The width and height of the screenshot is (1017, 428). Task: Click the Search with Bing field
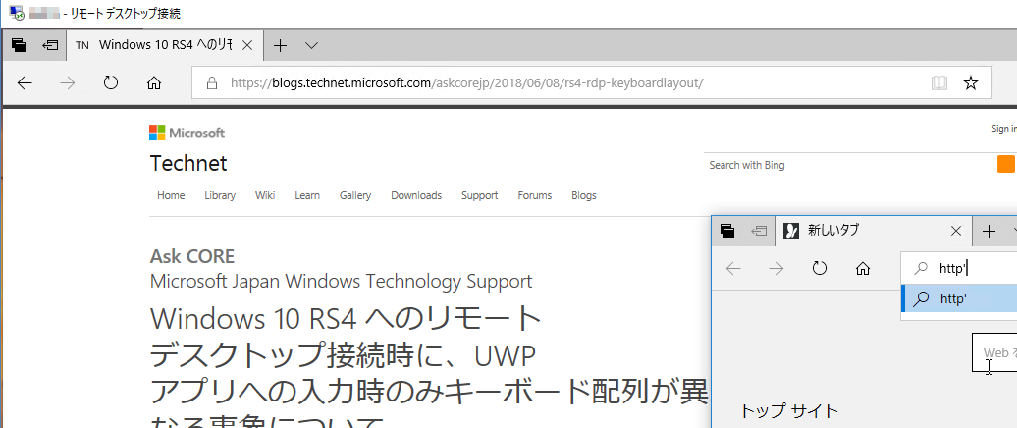tap(850, 165)
